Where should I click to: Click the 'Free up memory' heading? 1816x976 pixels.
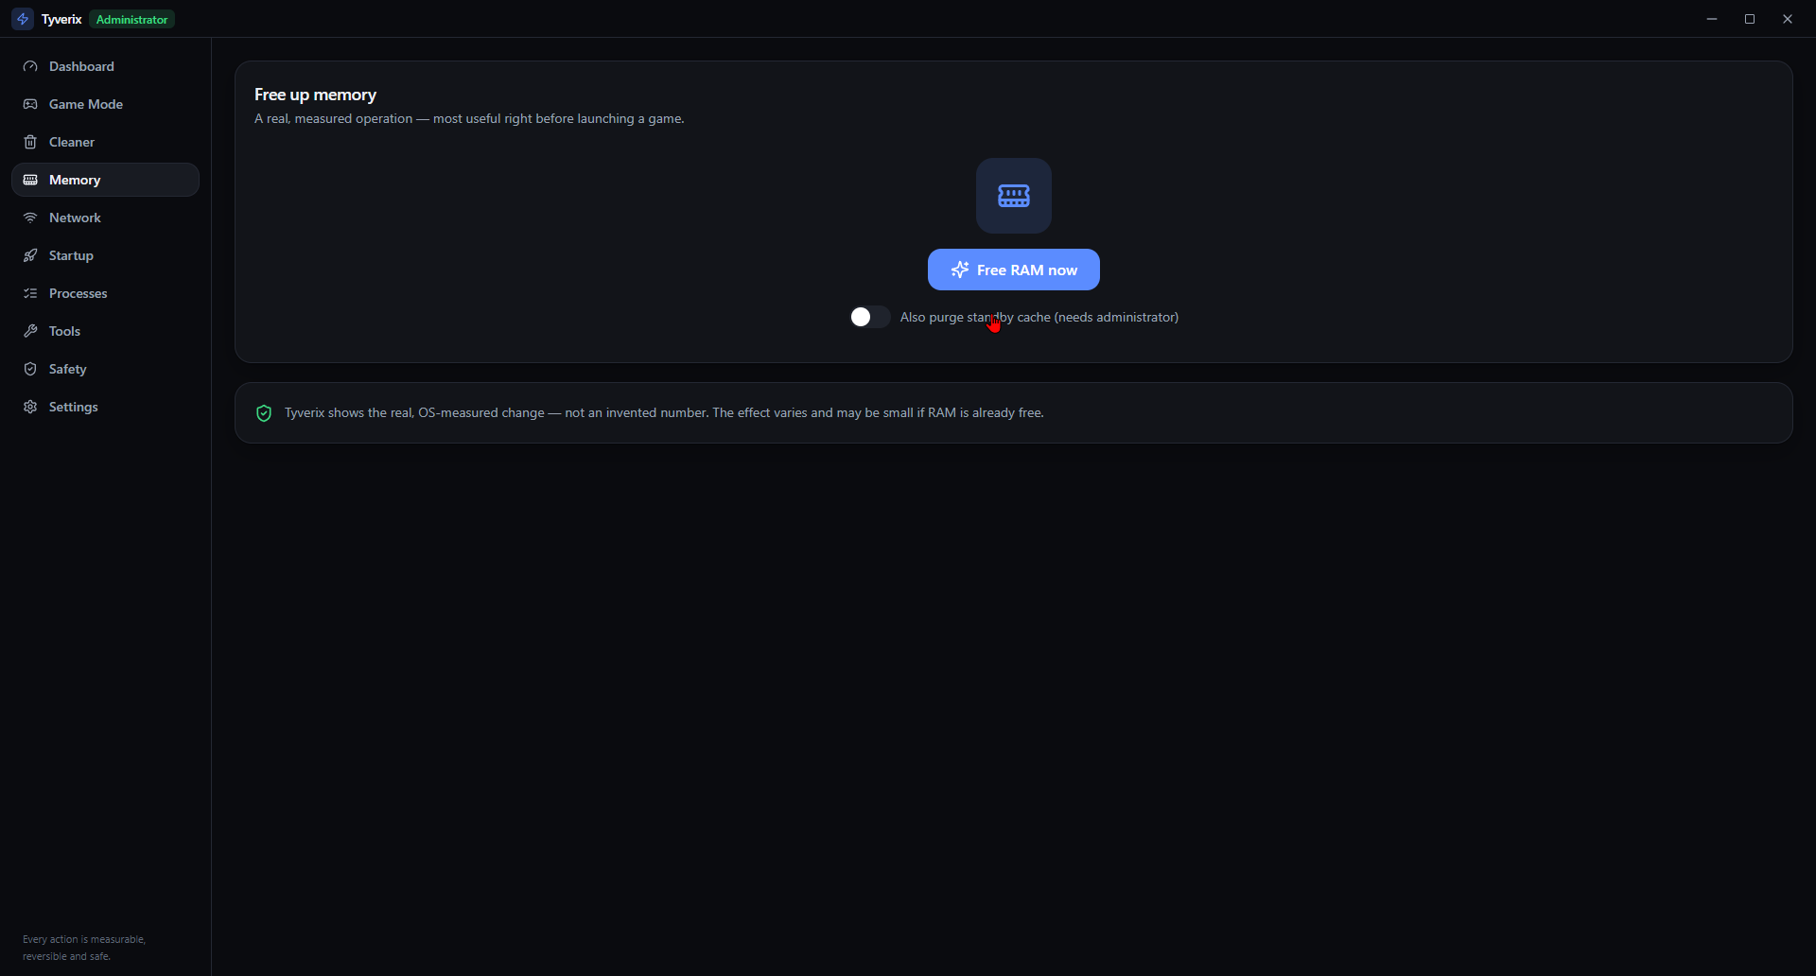[315, 95]
